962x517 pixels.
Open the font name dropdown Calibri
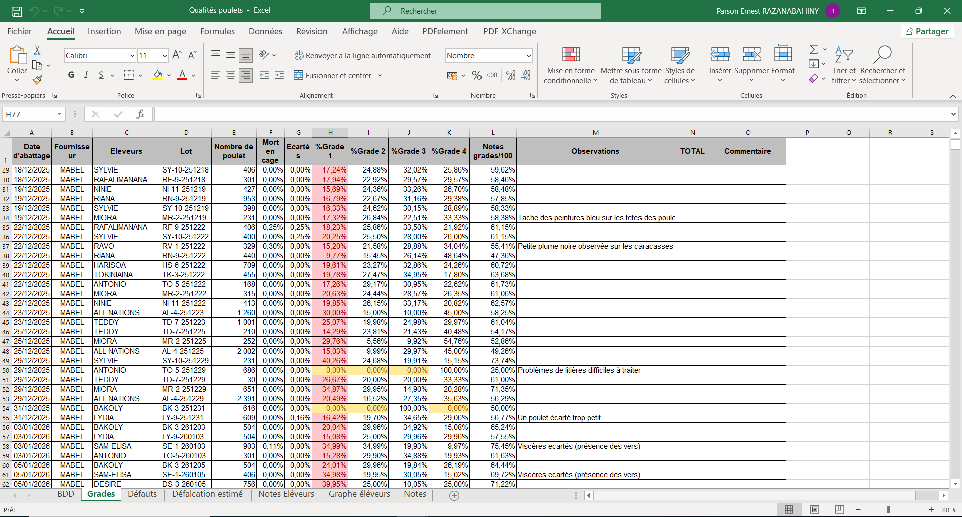[132, 56]
